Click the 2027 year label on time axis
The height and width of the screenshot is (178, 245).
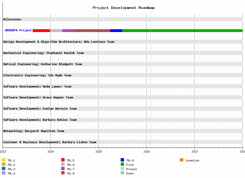(194, 152)
